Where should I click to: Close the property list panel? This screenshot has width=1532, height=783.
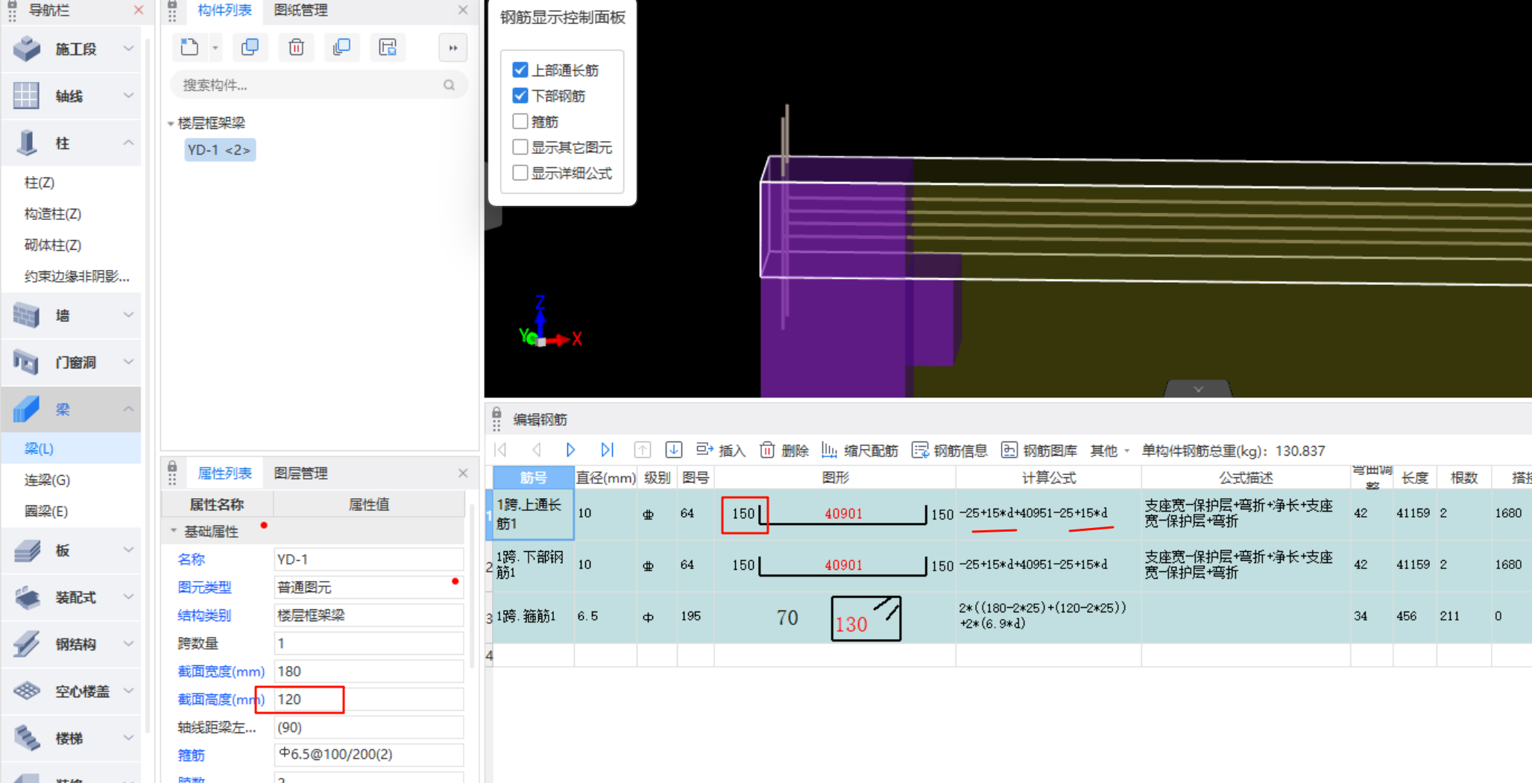(463, 473)
